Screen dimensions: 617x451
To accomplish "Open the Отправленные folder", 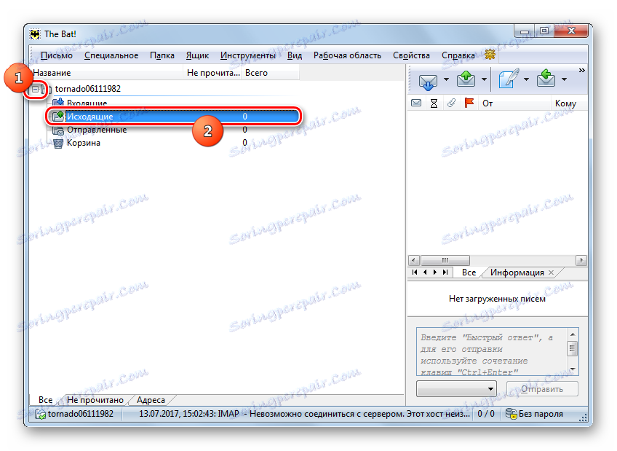I will click(x=97, y=130).
